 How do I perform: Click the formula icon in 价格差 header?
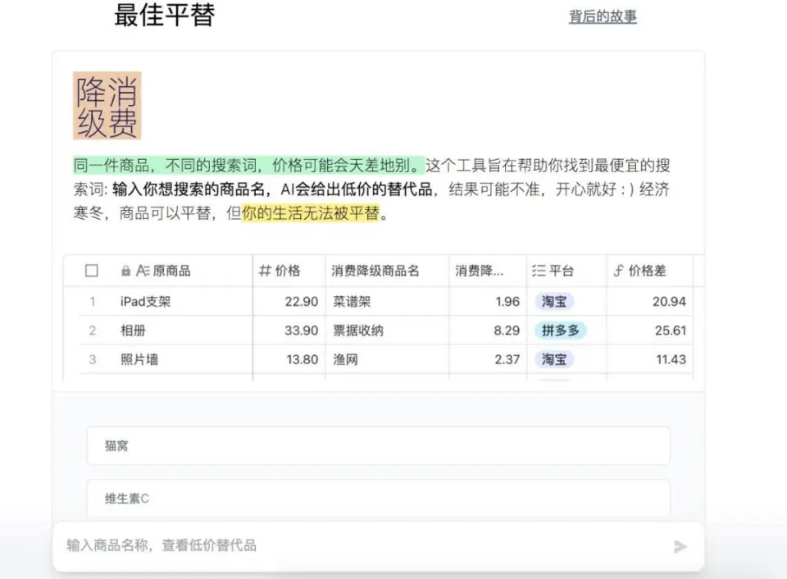tap(618, 271)
